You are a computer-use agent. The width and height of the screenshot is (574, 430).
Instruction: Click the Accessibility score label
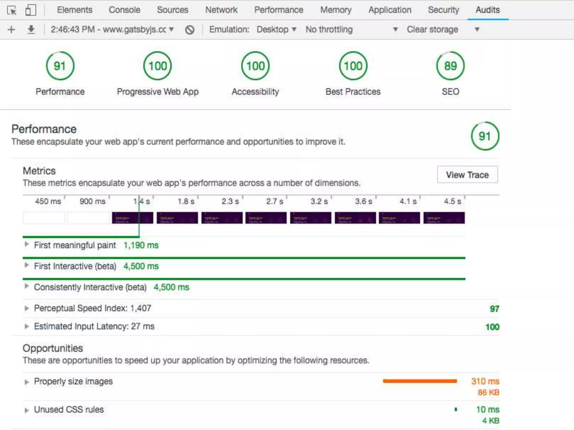[x=255, y=92]
